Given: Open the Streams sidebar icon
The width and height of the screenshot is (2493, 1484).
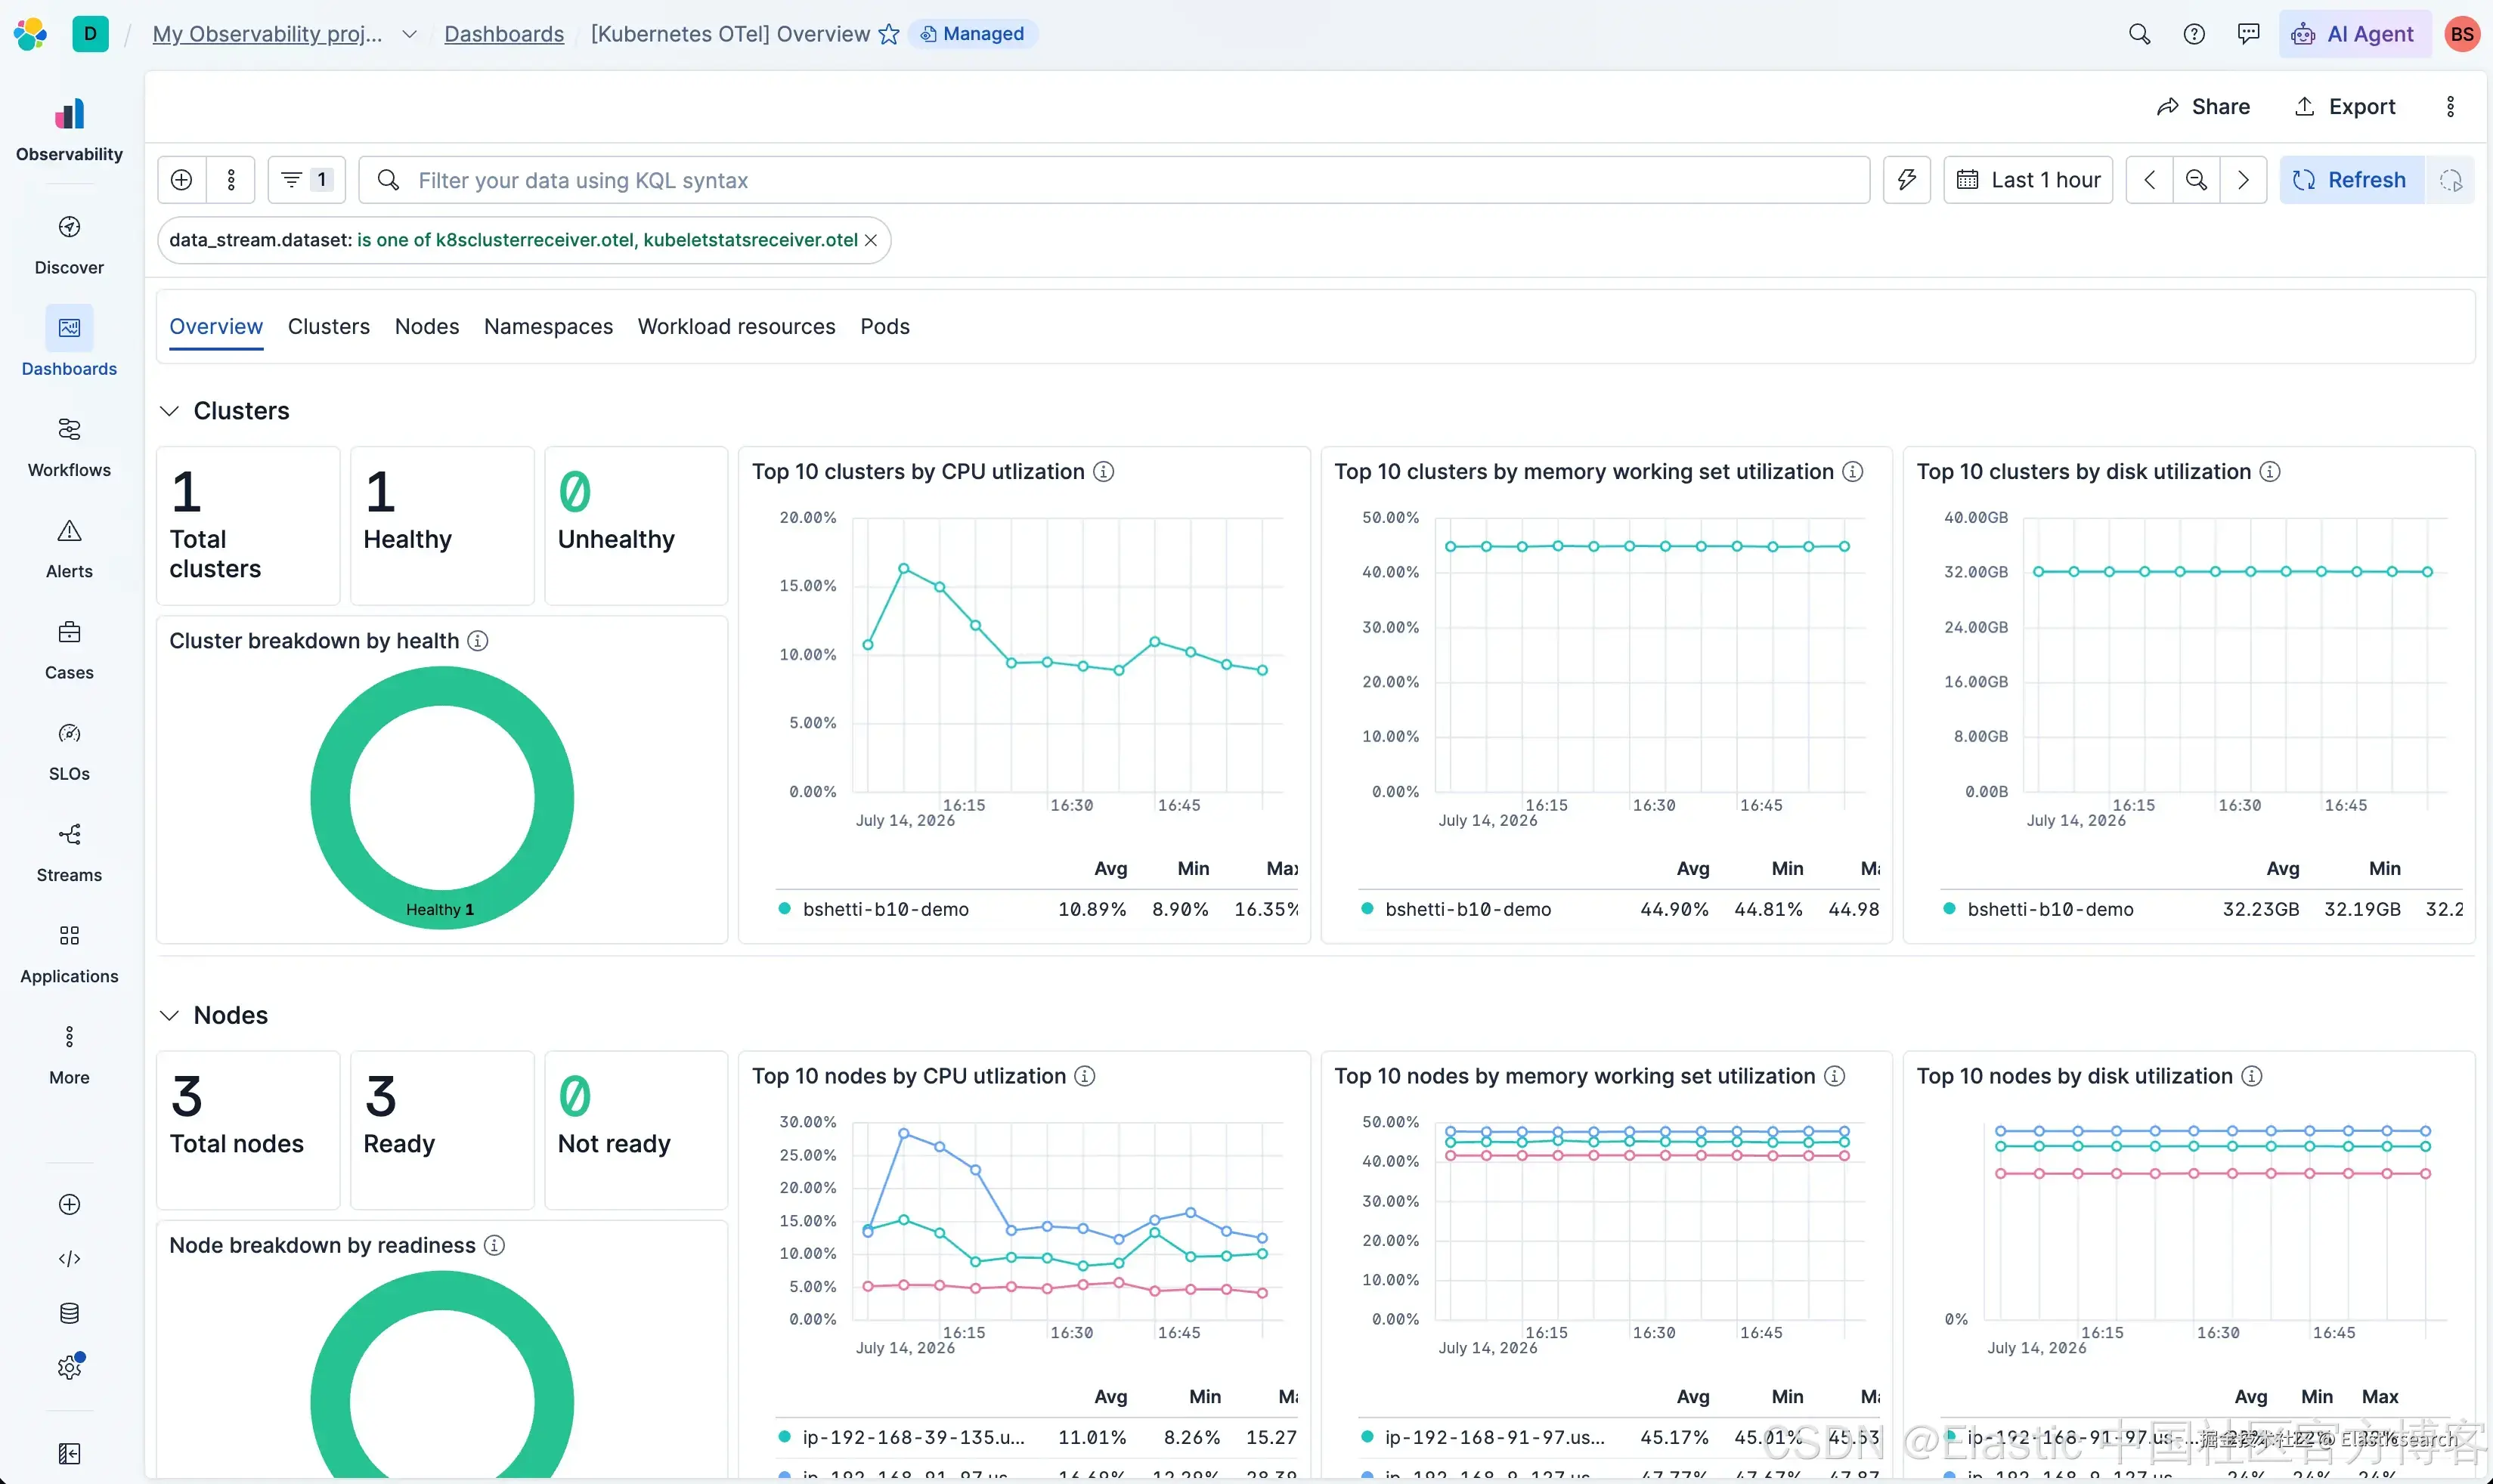Looking at the screenshot, I should click(x=69, y=834).
